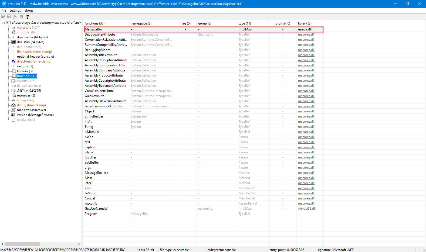
Task: Click the left panel horizontal scrollbar thumb
Action: (22, 244)
